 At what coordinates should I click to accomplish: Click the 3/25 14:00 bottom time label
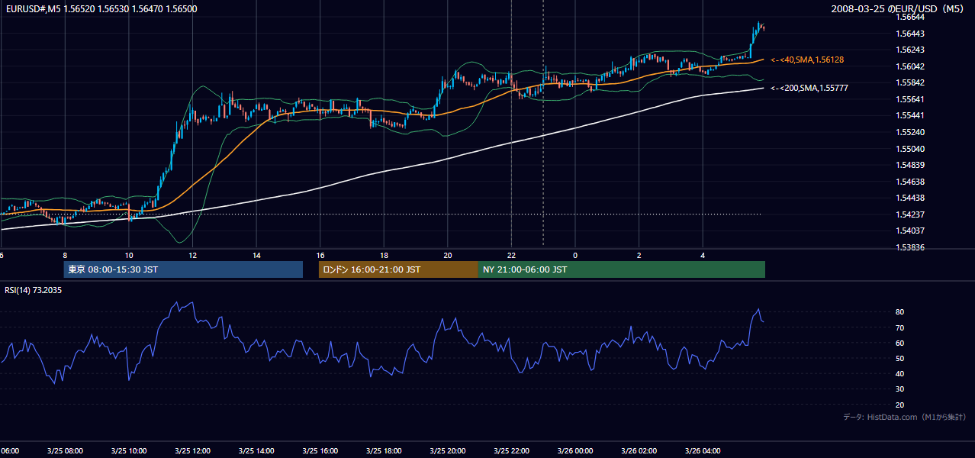point(256,450)
